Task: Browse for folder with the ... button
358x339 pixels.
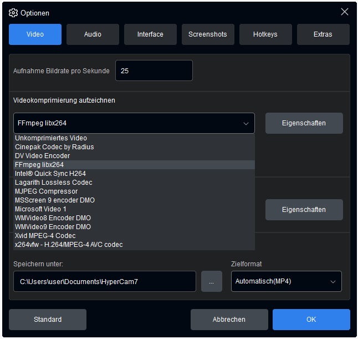Action: pos(211,281)
